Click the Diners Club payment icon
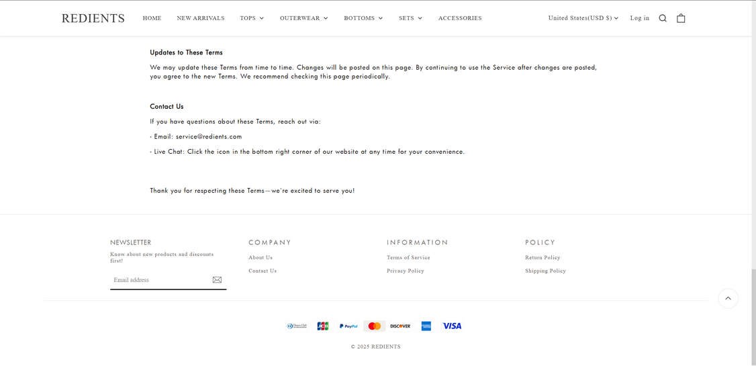The image size is (756, 366). [297, 326]
